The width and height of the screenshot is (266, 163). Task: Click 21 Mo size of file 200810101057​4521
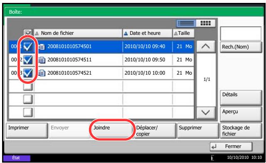184,73
